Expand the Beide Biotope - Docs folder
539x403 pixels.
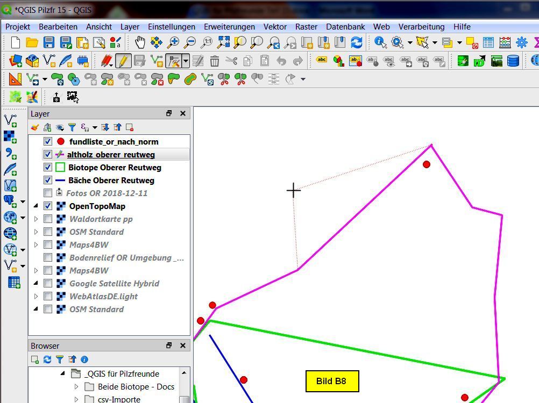76,387
